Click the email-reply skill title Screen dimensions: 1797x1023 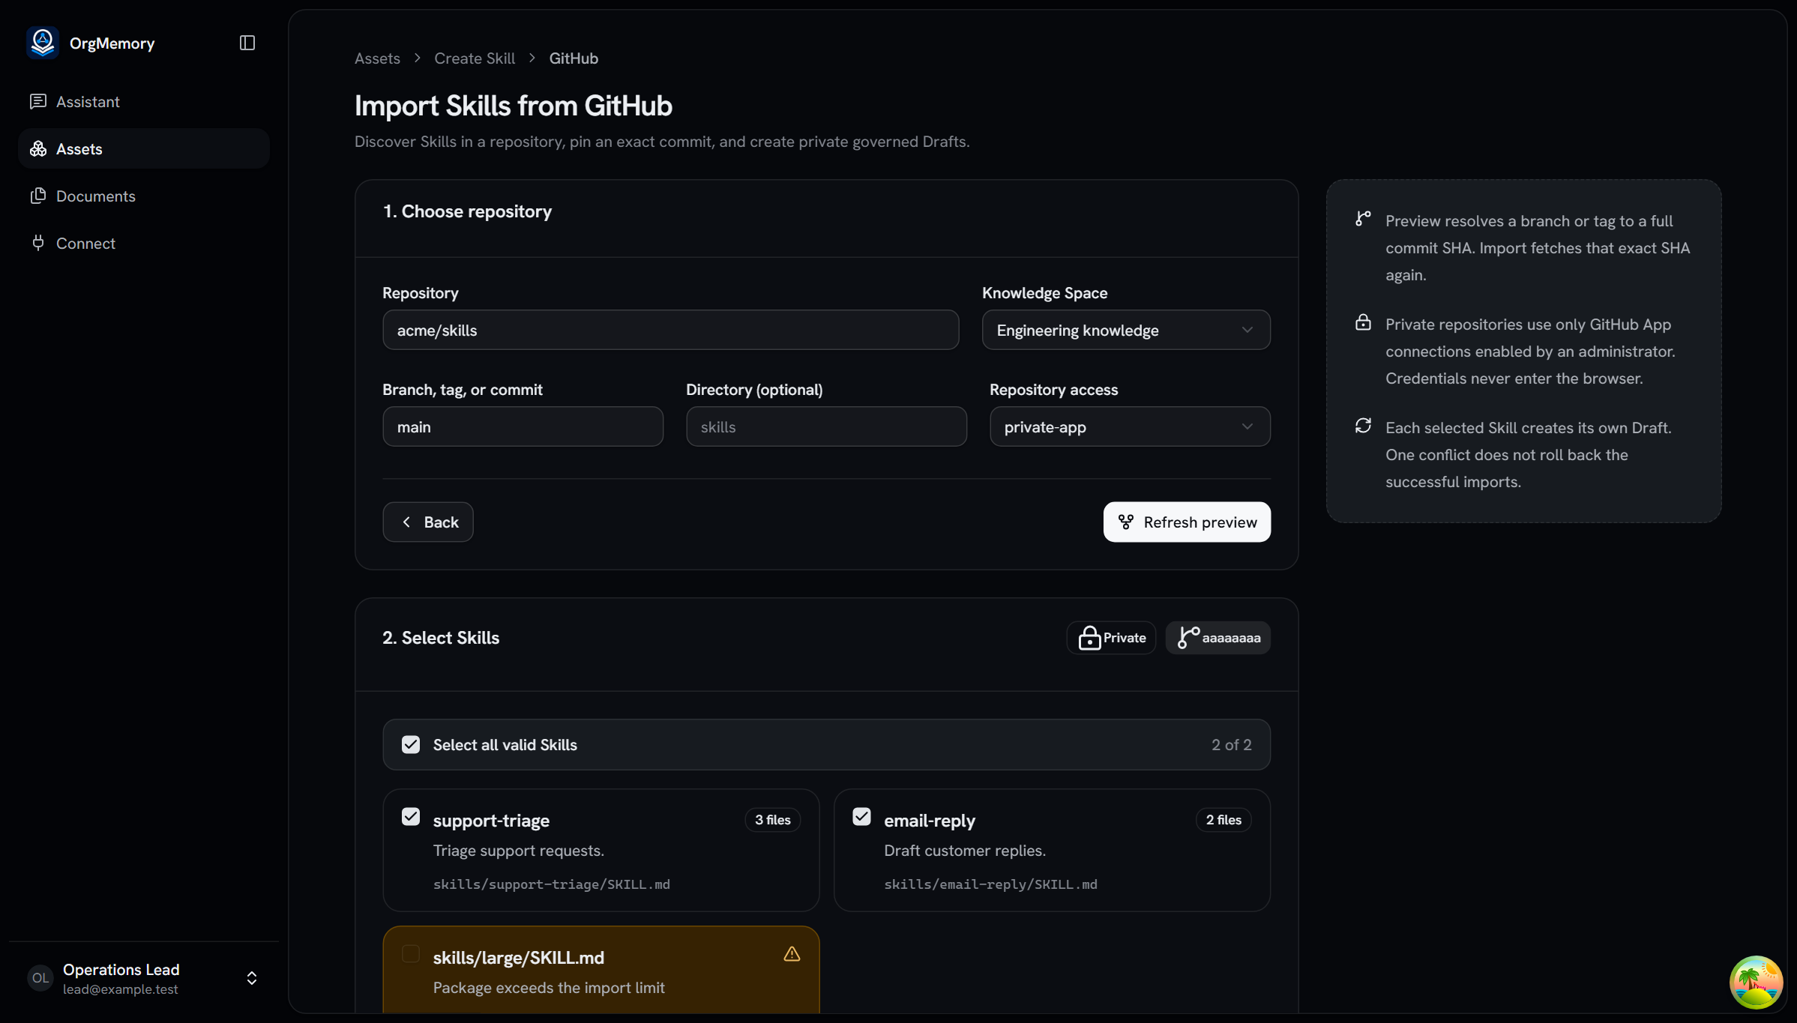click(x=930, y=821)
